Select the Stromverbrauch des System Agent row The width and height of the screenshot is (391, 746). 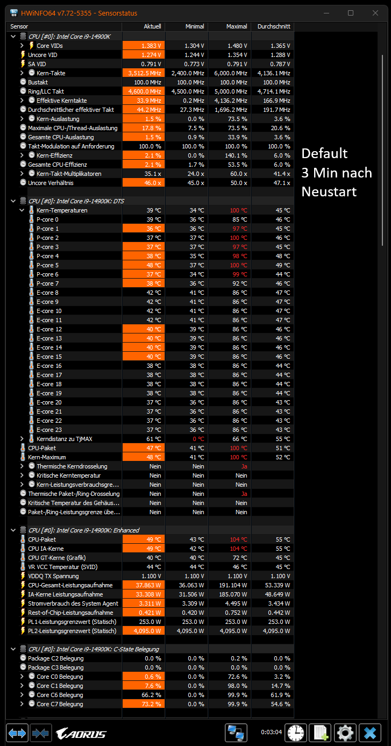(x=150, y=603)
